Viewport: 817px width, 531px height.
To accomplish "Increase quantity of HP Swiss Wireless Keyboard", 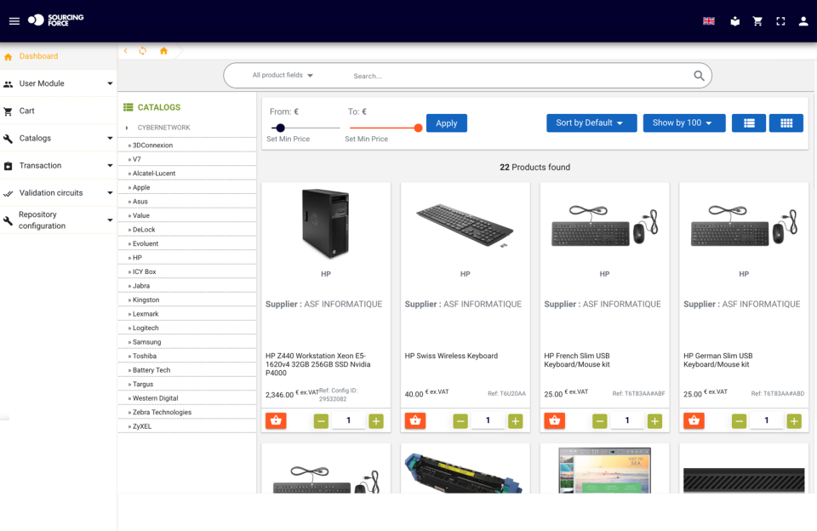I will tap(516, 421).
